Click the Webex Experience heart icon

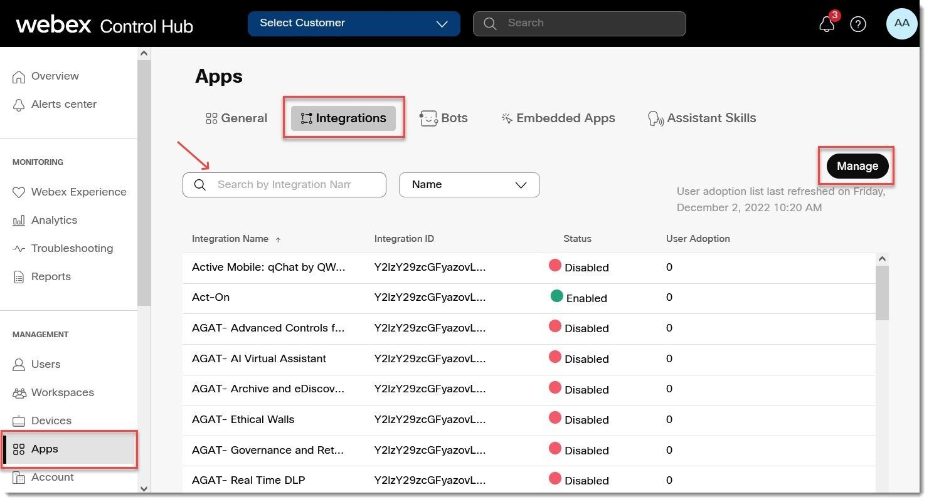tap(19, 192)
